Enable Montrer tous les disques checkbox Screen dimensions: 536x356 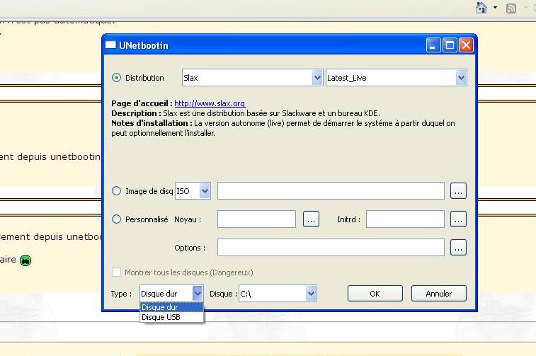117,272
